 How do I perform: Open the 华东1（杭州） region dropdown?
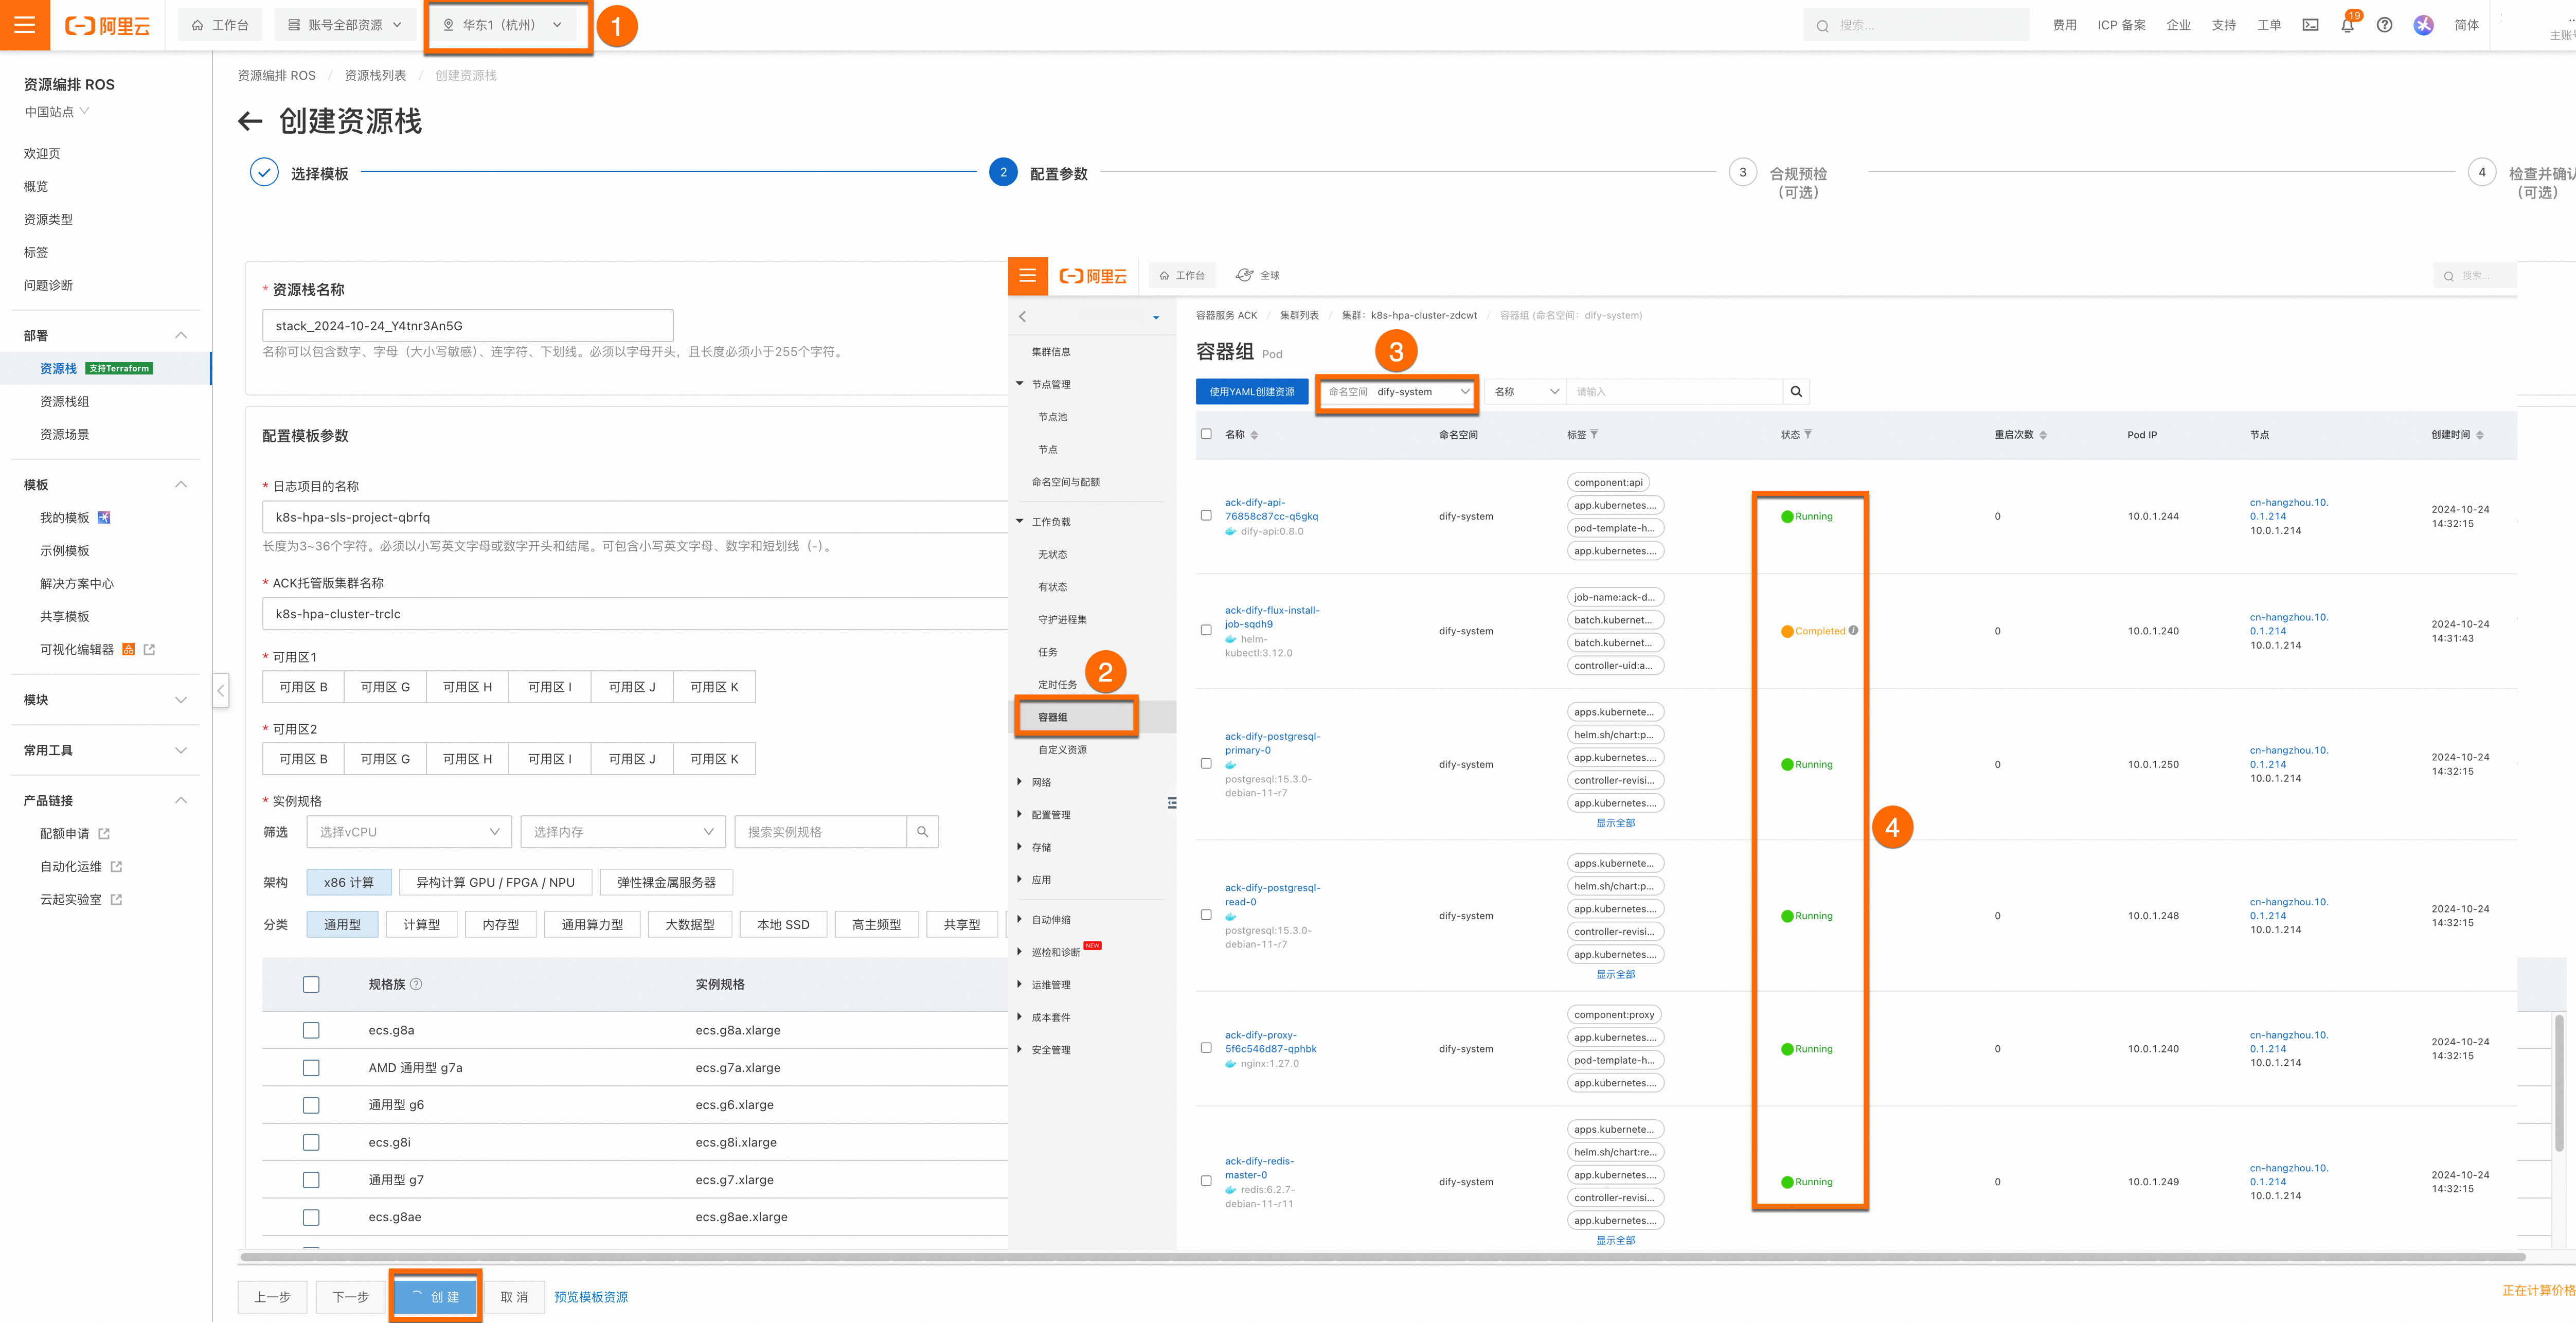point(503,25)
